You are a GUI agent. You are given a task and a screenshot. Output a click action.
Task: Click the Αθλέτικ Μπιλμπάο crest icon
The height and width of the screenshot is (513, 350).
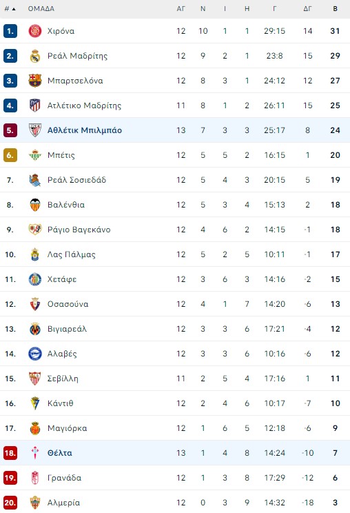tap(35, 130)
